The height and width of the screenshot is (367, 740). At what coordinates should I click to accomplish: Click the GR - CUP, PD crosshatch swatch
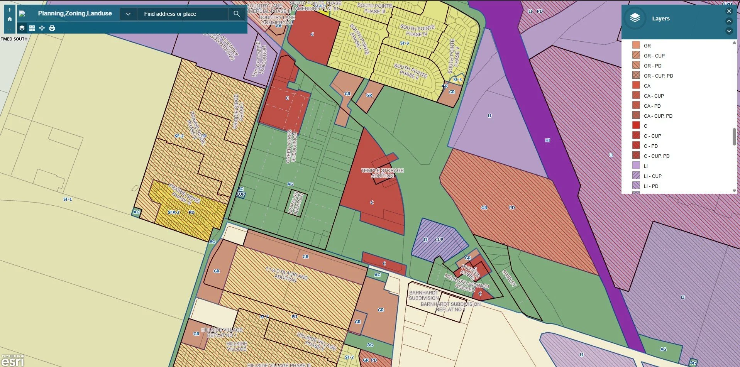[x=636, y=75]
